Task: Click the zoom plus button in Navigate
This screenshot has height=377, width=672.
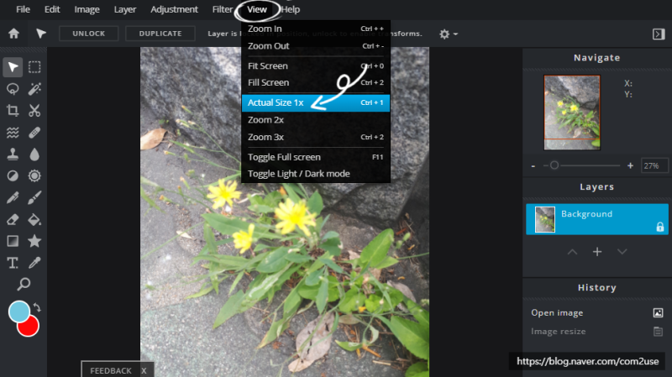Action: (x=630, y=165)
